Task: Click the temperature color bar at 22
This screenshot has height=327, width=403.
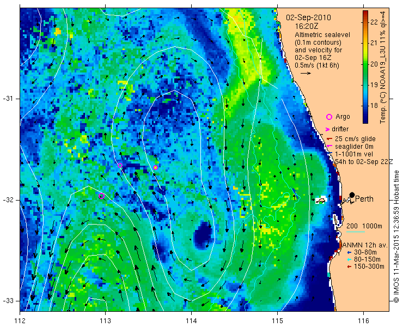Action: point(365,22)
